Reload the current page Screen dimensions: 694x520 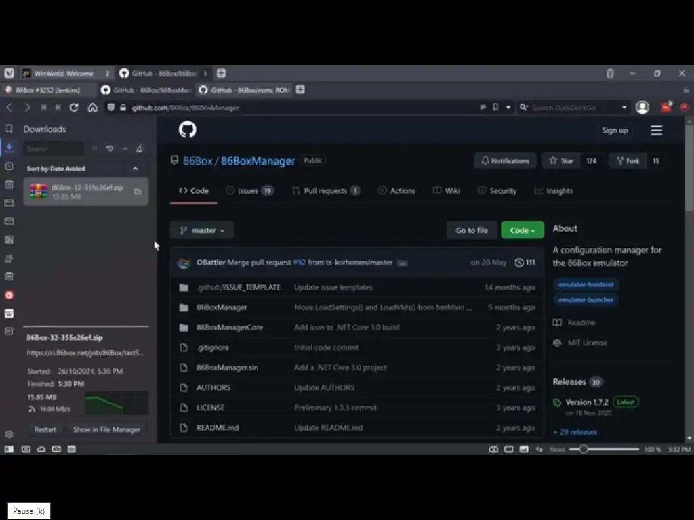pos(74,108)
